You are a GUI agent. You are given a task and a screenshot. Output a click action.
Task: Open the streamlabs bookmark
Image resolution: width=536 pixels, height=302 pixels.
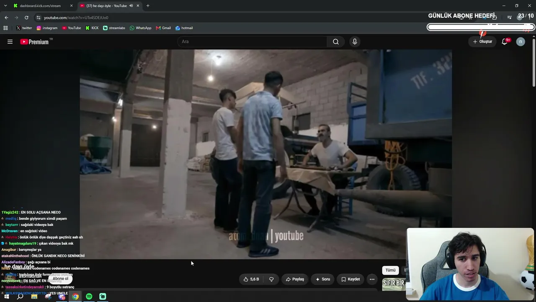click(x=114, y=28)
